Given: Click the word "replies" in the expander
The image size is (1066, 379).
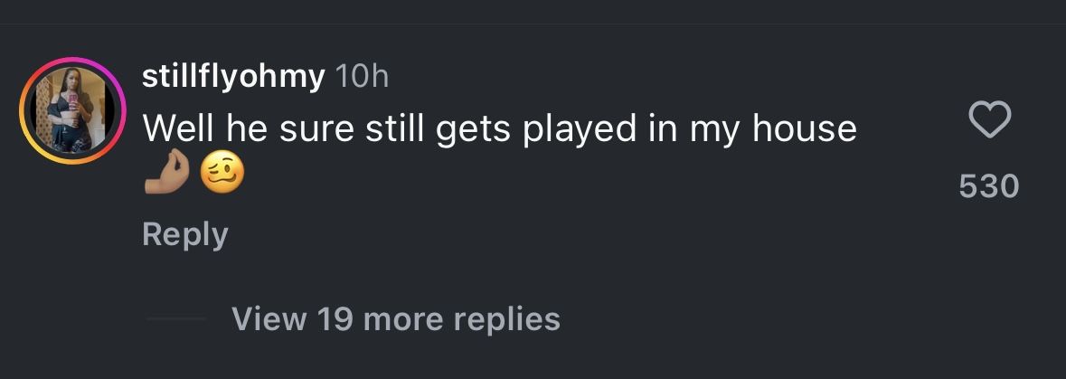Looking at the screenshot, I should [506, 318].
